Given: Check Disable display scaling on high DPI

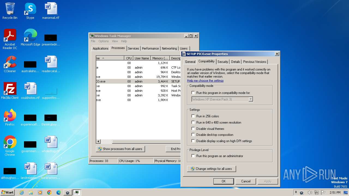Looking at the screenshot, I should pyautogui.click(x=193, y=141).
